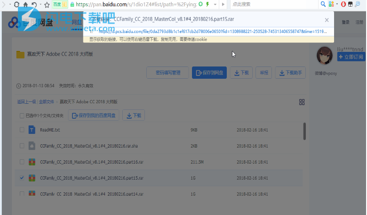Check the part16.rar checkbox

[x=22, y=162]
